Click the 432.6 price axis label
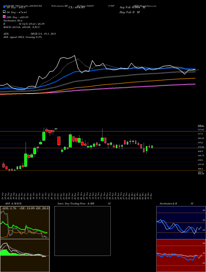 [201, 160]
